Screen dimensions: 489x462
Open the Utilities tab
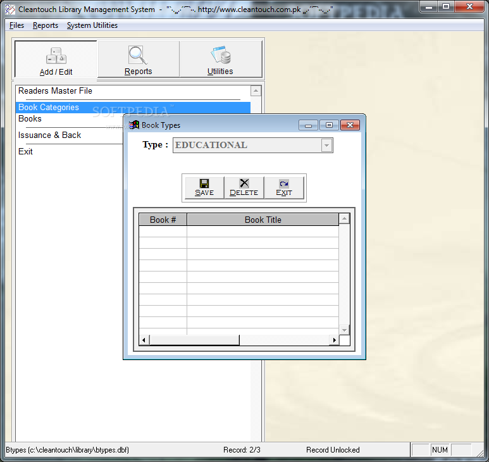[x=221, y=59]
